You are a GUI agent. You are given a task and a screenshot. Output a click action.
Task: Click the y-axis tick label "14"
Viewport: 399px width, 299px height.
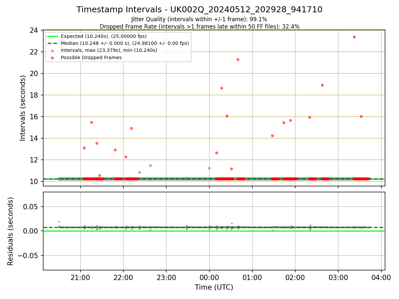(x=34, y=138)
